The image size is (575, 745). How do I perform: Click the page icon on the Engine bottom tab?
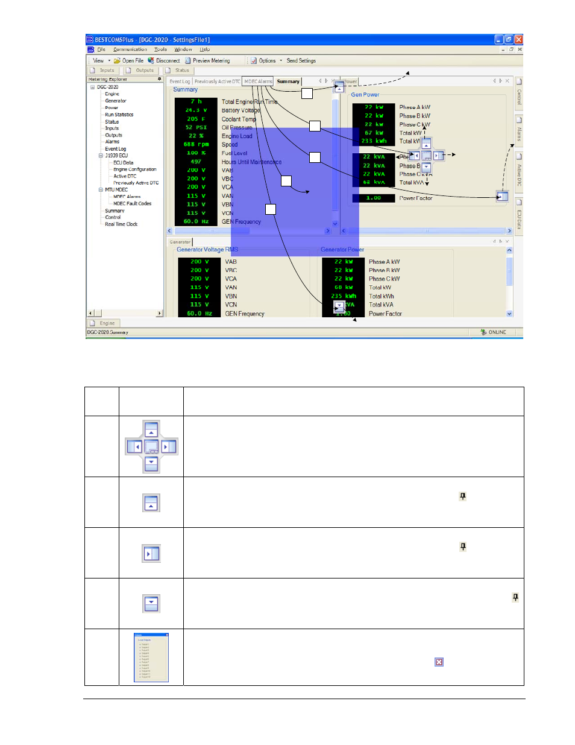click(x=92, y=323)
